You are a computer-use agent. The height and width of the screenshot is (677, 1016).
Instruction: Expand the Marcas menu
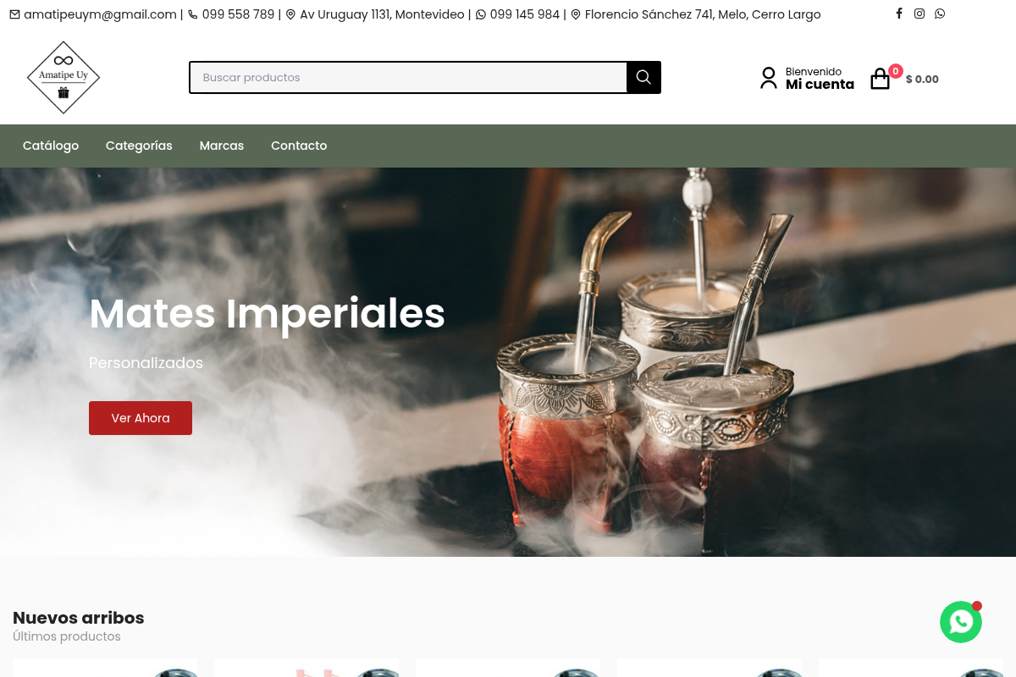222,146
